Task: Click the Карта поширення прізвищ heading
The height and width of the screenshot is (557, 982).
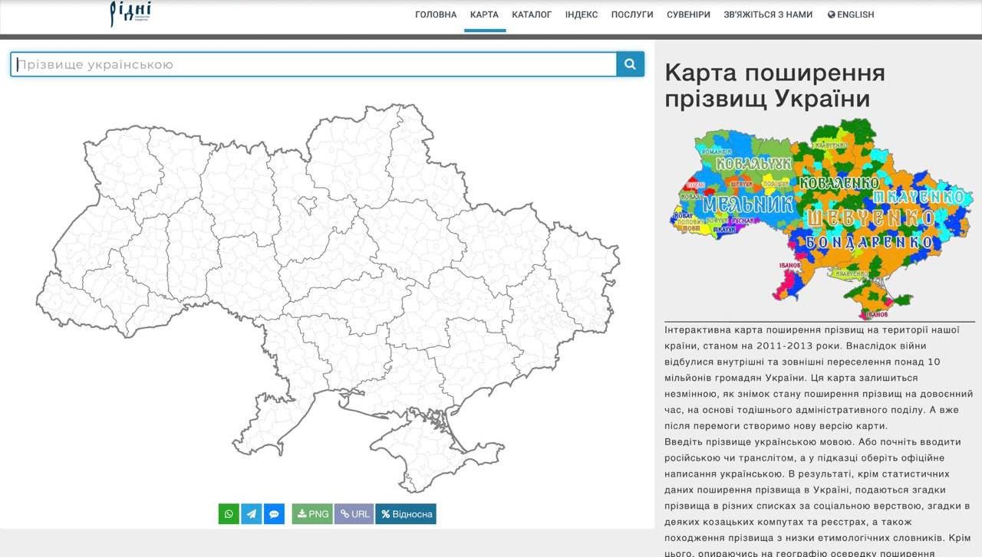Action: coord(775,86)
